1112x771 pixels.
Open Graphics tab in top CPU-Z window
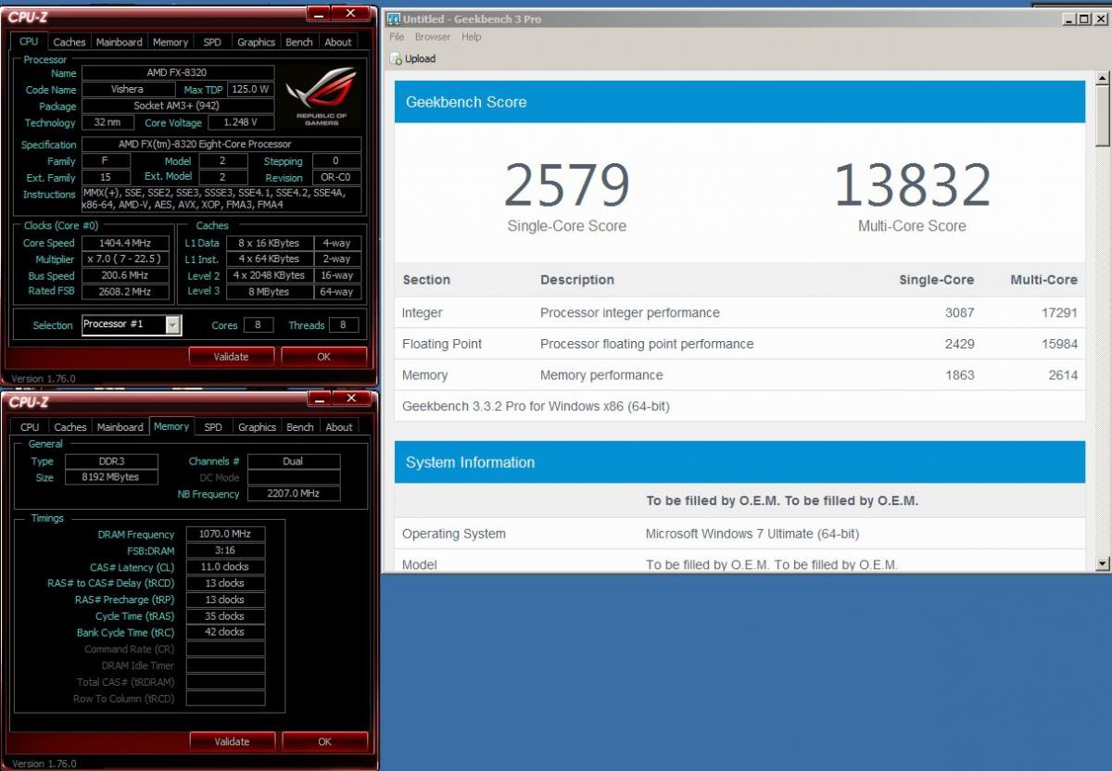point(256,42)
